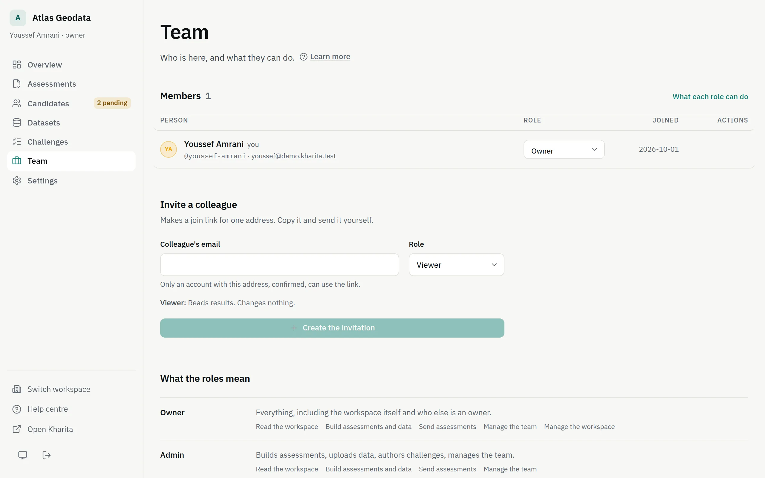Focus the Colleague's email input field
Image resolution: width=765 pixels, height=478 pixels.
(x=279, y=265)
